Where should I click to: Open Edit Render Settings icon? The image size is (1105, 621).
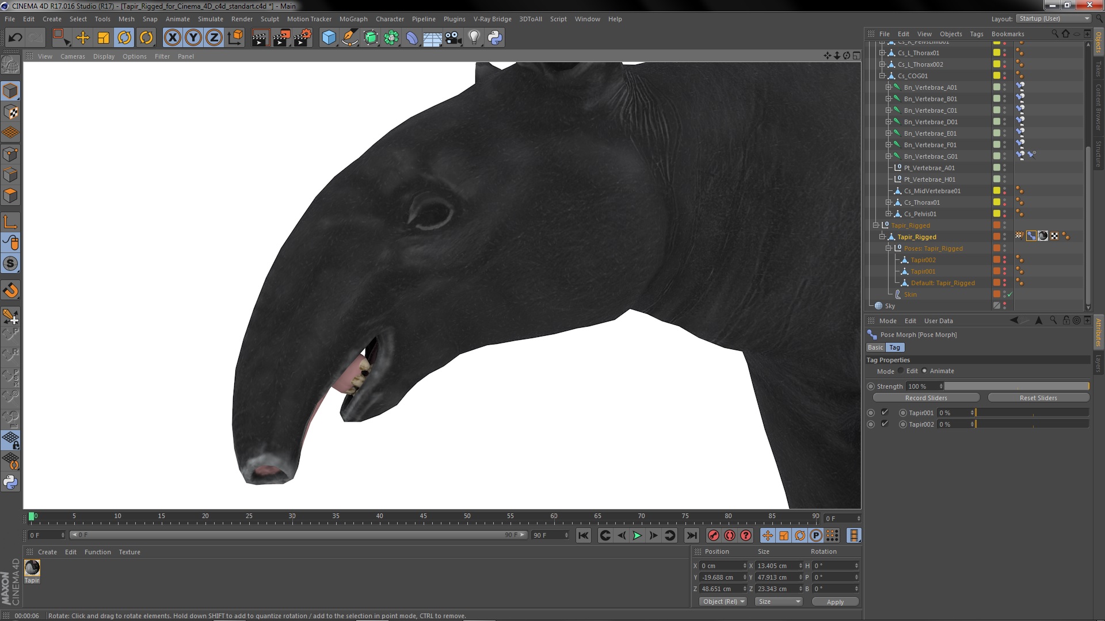303,38
